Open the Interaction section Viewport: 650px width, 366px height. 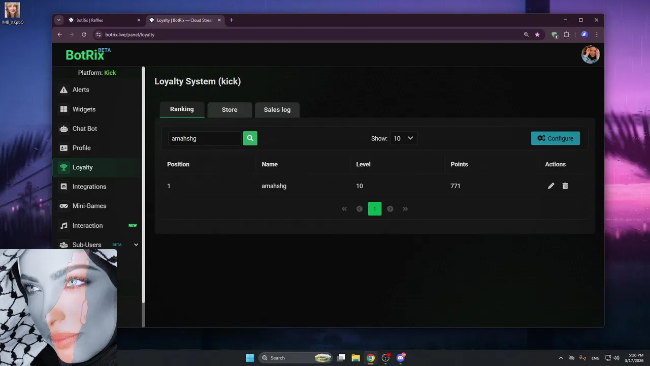pyautogui.click(x=97, y=225)
